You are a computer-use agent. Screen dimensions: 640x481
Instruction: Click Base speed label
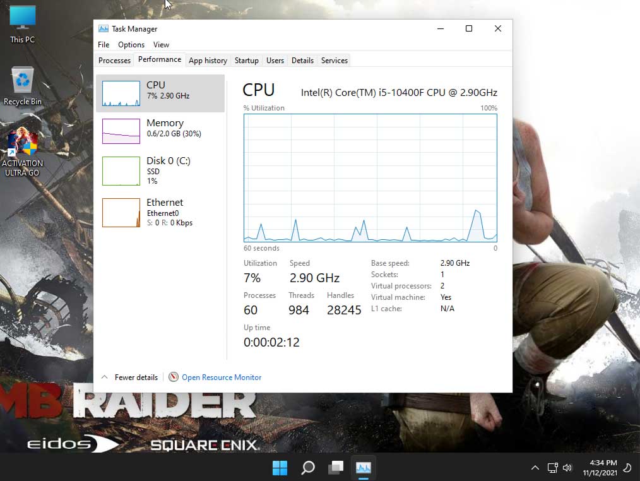[390, 263]
